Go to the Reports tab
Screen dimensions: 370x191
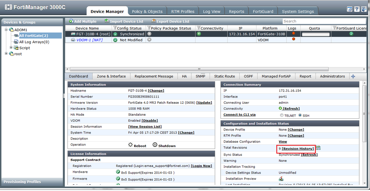click(236, 11)
